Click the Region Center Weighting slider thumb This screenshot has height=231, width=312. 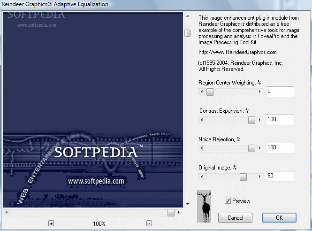click(x=210, y=92)
